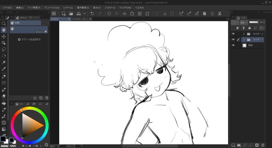Viewport: 272px width, 148px height.
Task: Select the Lasso selection tool
Action: coord(4,49)
